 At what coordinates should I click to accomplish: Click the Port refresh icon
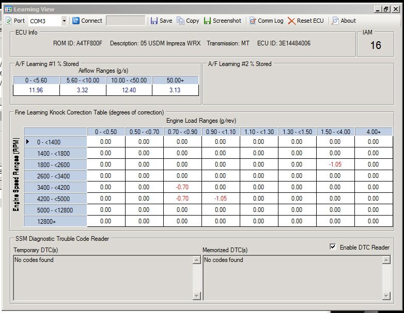tap(9, 21)
